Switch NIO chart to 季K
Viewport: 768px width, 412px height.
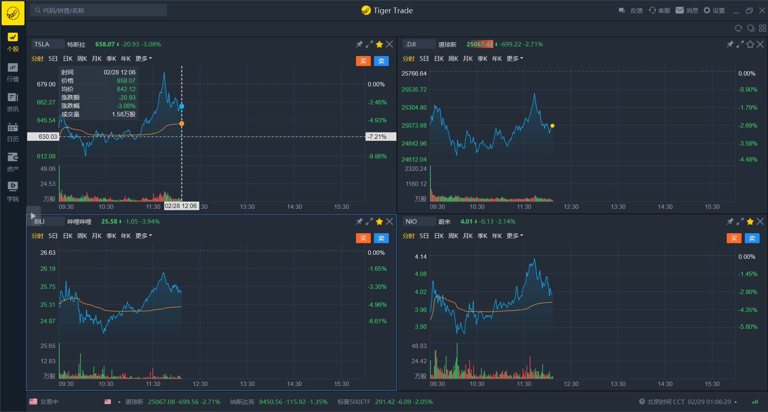point(482,236)
